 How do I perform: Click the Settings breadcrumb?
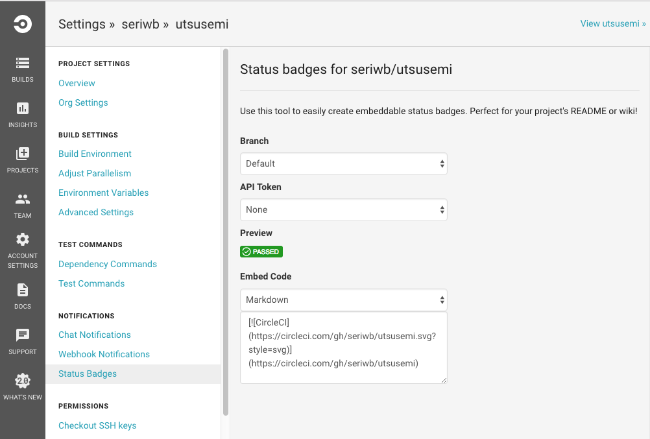pos(82,25)
